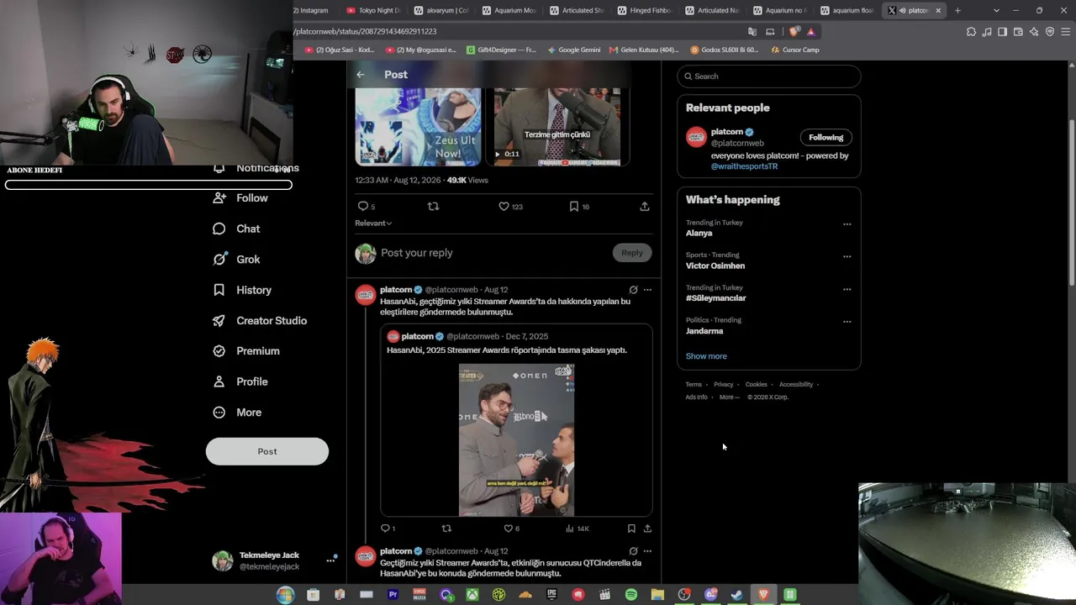Screen dimensions: 1076x605
Task: Repost the main post
Action: click(x=434, y=206)
